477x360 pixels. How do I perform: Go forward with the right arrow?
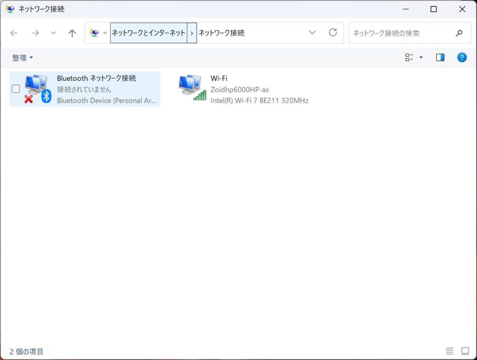tap(35, 33)
